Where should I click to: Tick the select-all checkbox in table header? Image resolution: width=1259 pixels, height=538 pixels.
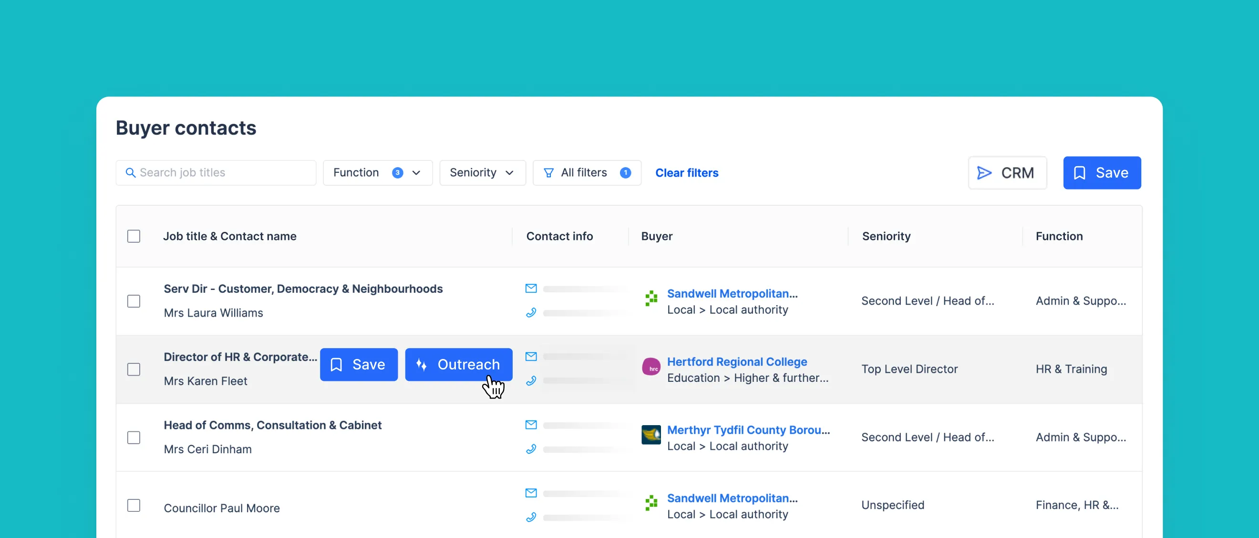coord(134,237)
